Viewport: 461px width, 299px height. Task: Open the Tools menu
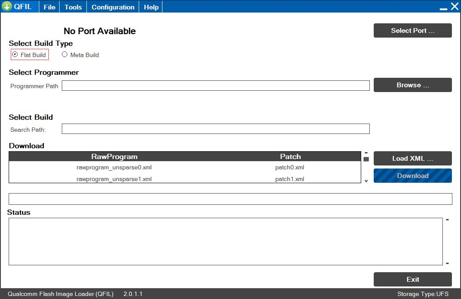point(73,7)
